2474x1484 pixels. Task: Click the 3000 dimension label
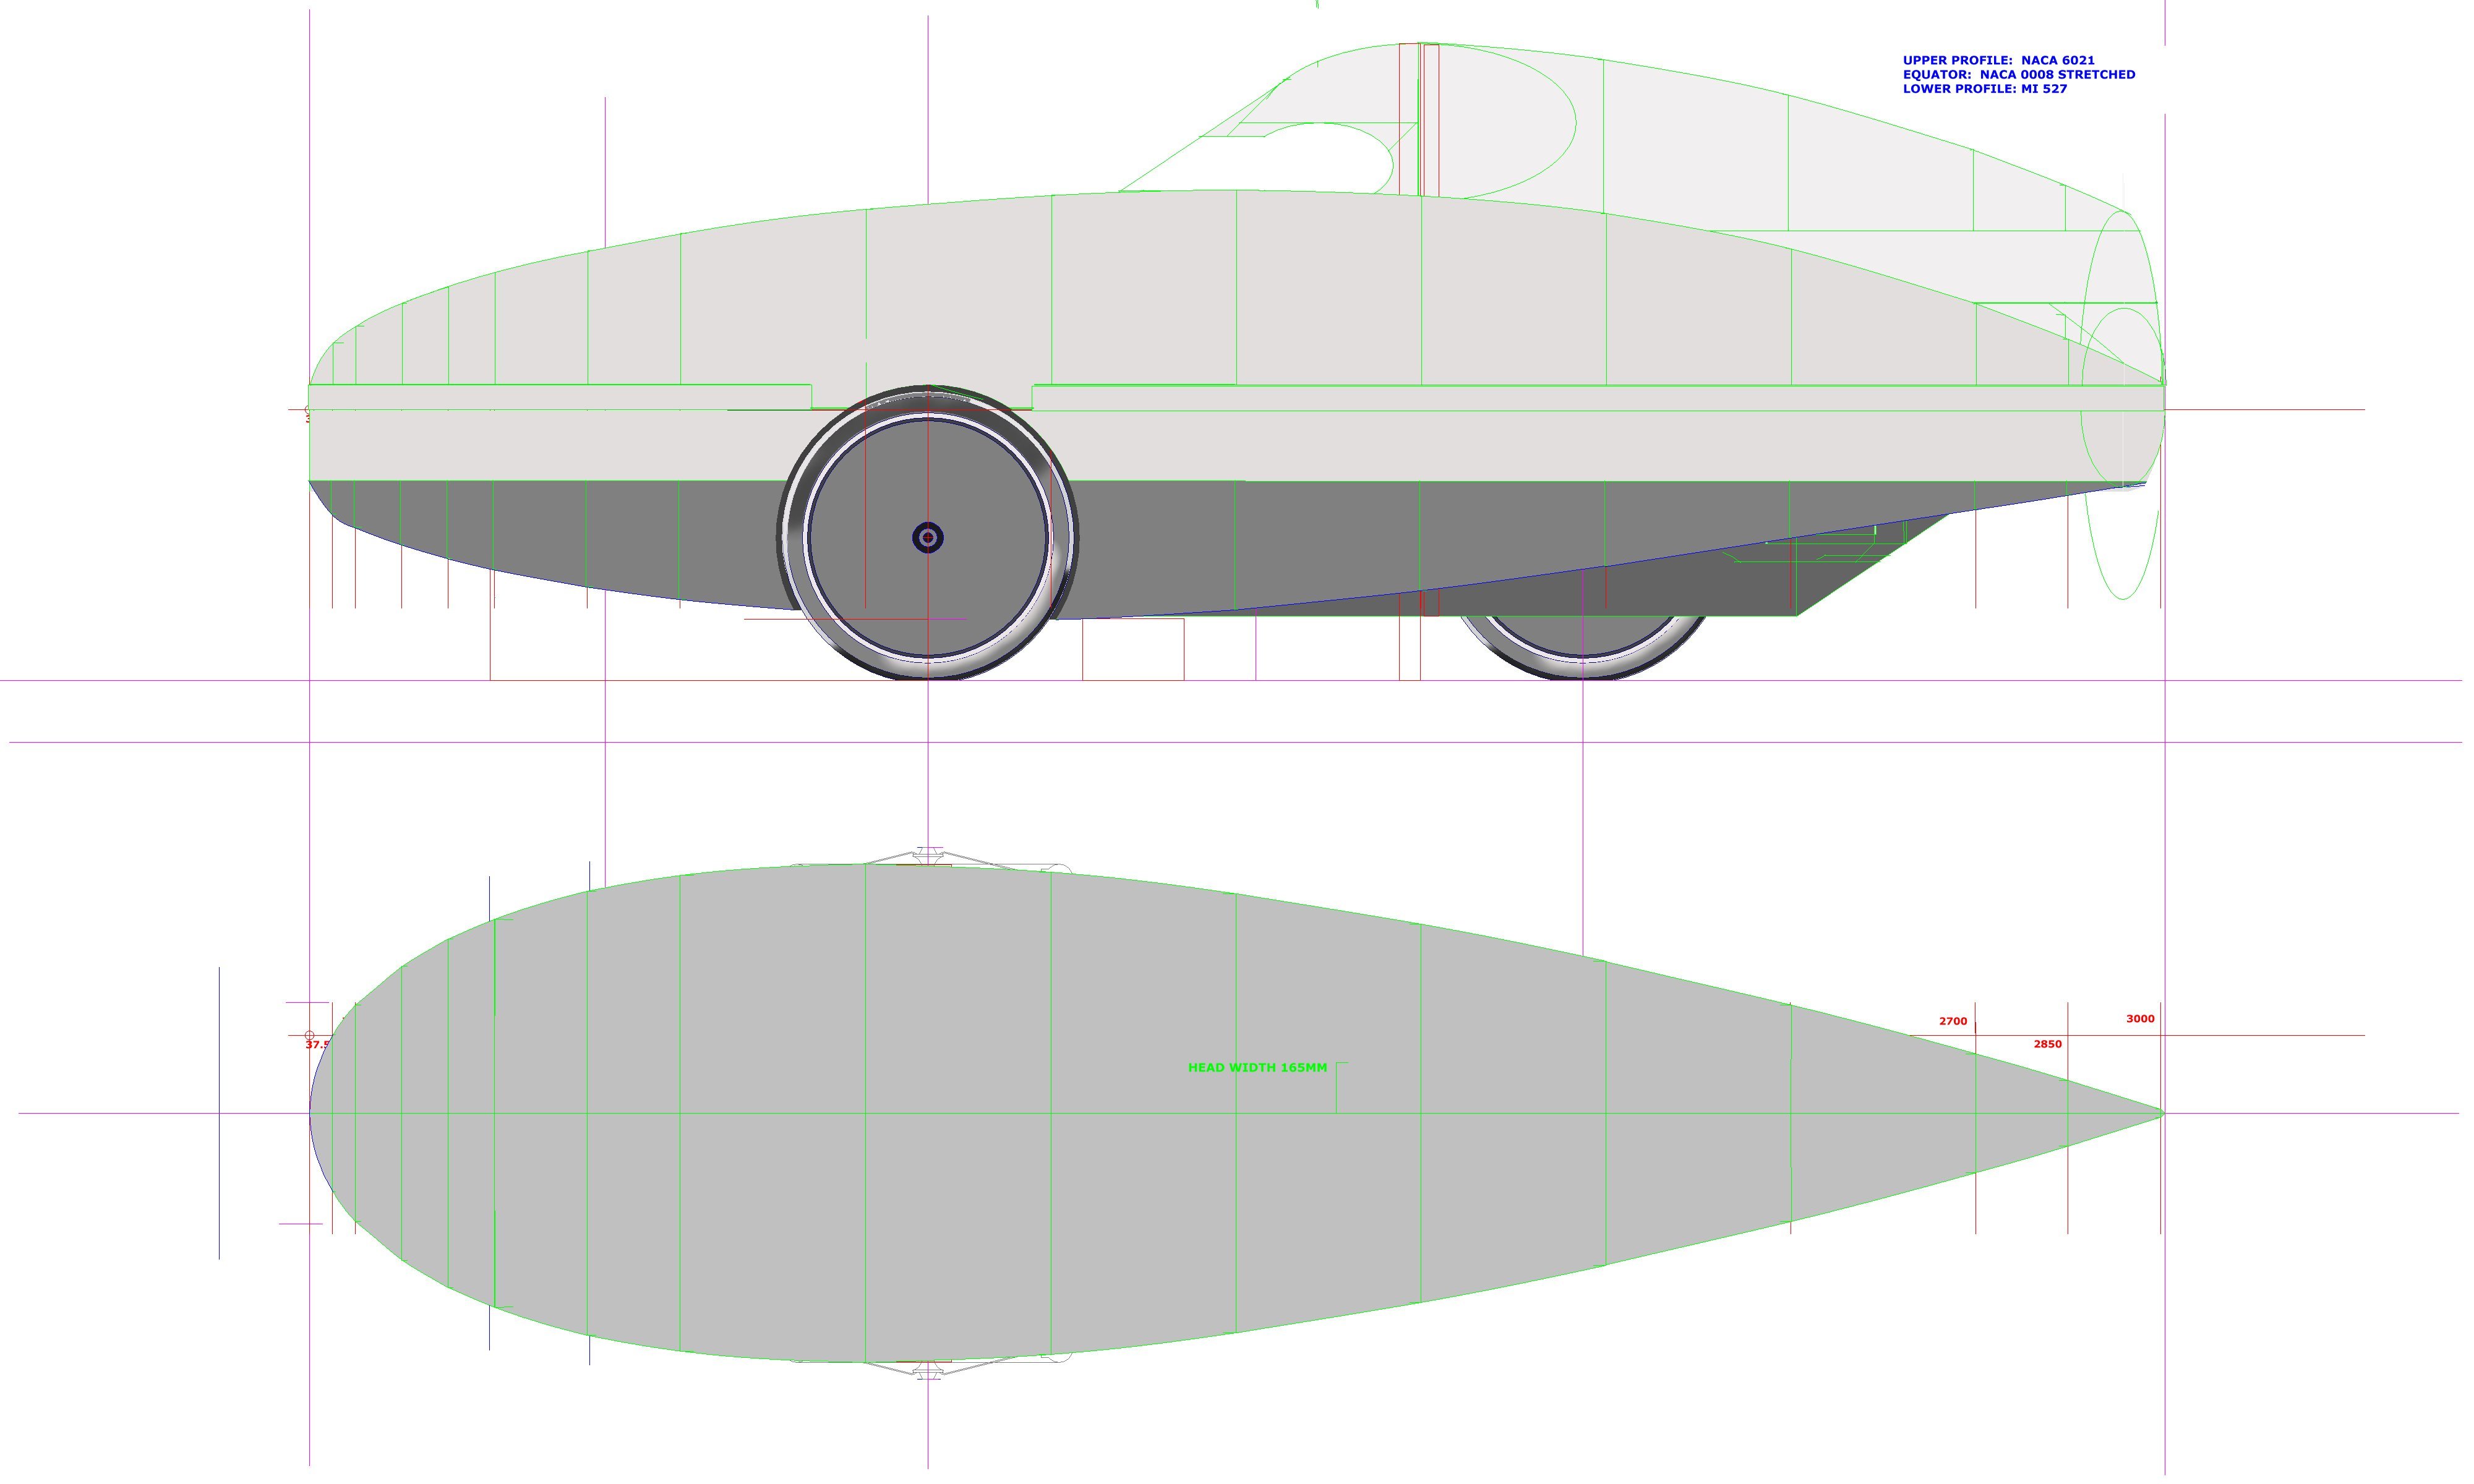click(x=2140, y=1019)
